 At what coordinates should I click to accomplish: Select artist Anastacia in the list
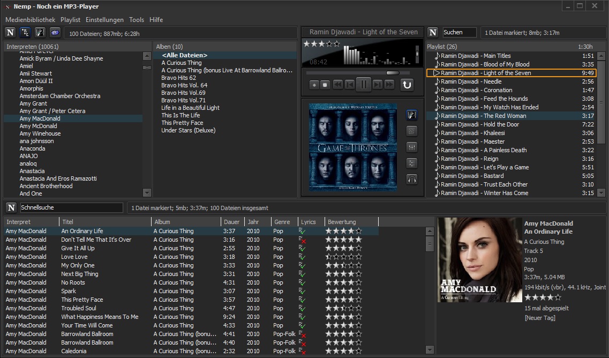point(32,171)
